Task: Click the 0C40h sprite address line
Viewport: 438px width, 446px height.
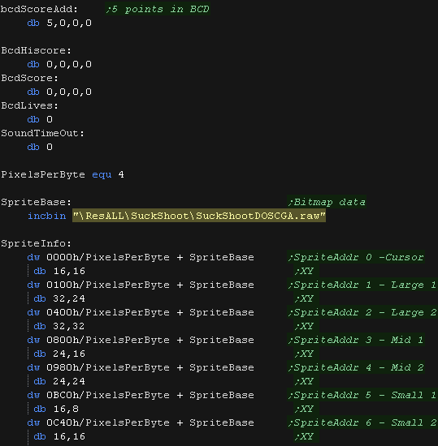Action: [x=141, y=422]
